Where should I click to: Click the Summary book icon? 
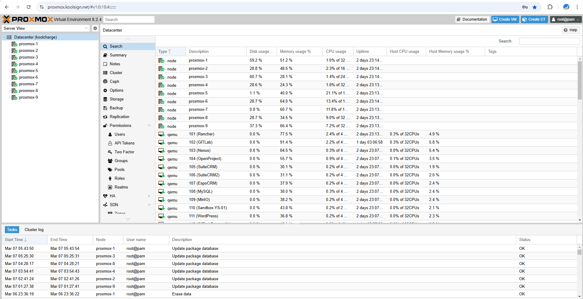click(105, 55)
